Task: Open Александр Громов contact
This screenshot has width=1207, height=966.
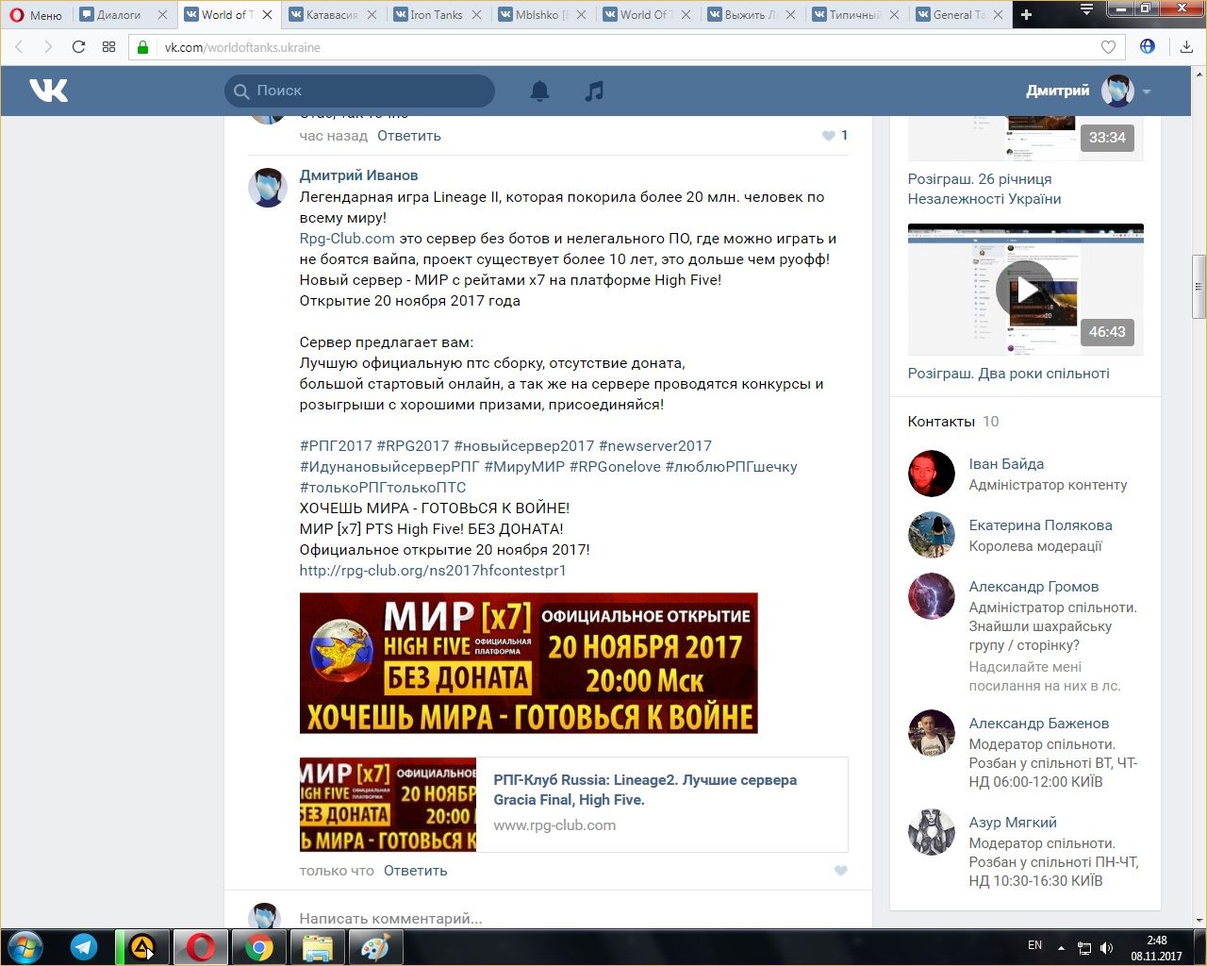Action: coord(1033,587)
